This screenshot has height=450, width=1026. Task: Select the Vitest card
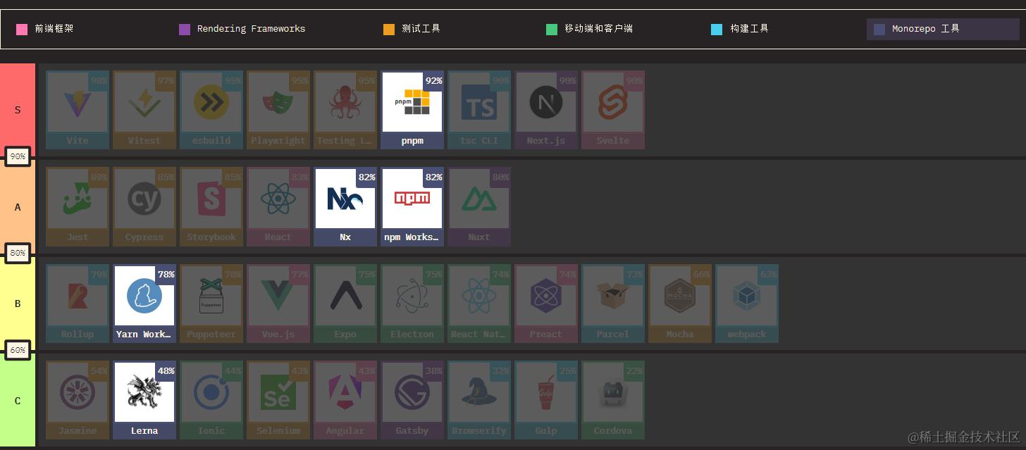(x=144, y=109)
